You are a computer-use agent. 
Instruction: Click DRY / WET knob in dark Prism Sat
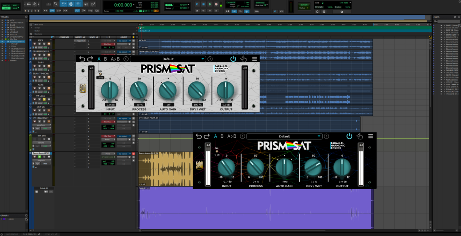313,167
